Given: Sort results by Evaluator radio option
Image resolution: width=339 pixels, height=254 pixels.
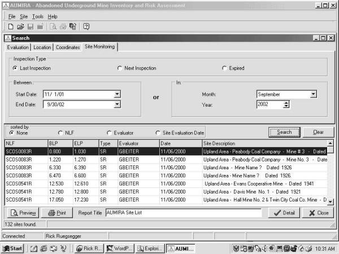Looking at the screenshot, I should 109,132.
